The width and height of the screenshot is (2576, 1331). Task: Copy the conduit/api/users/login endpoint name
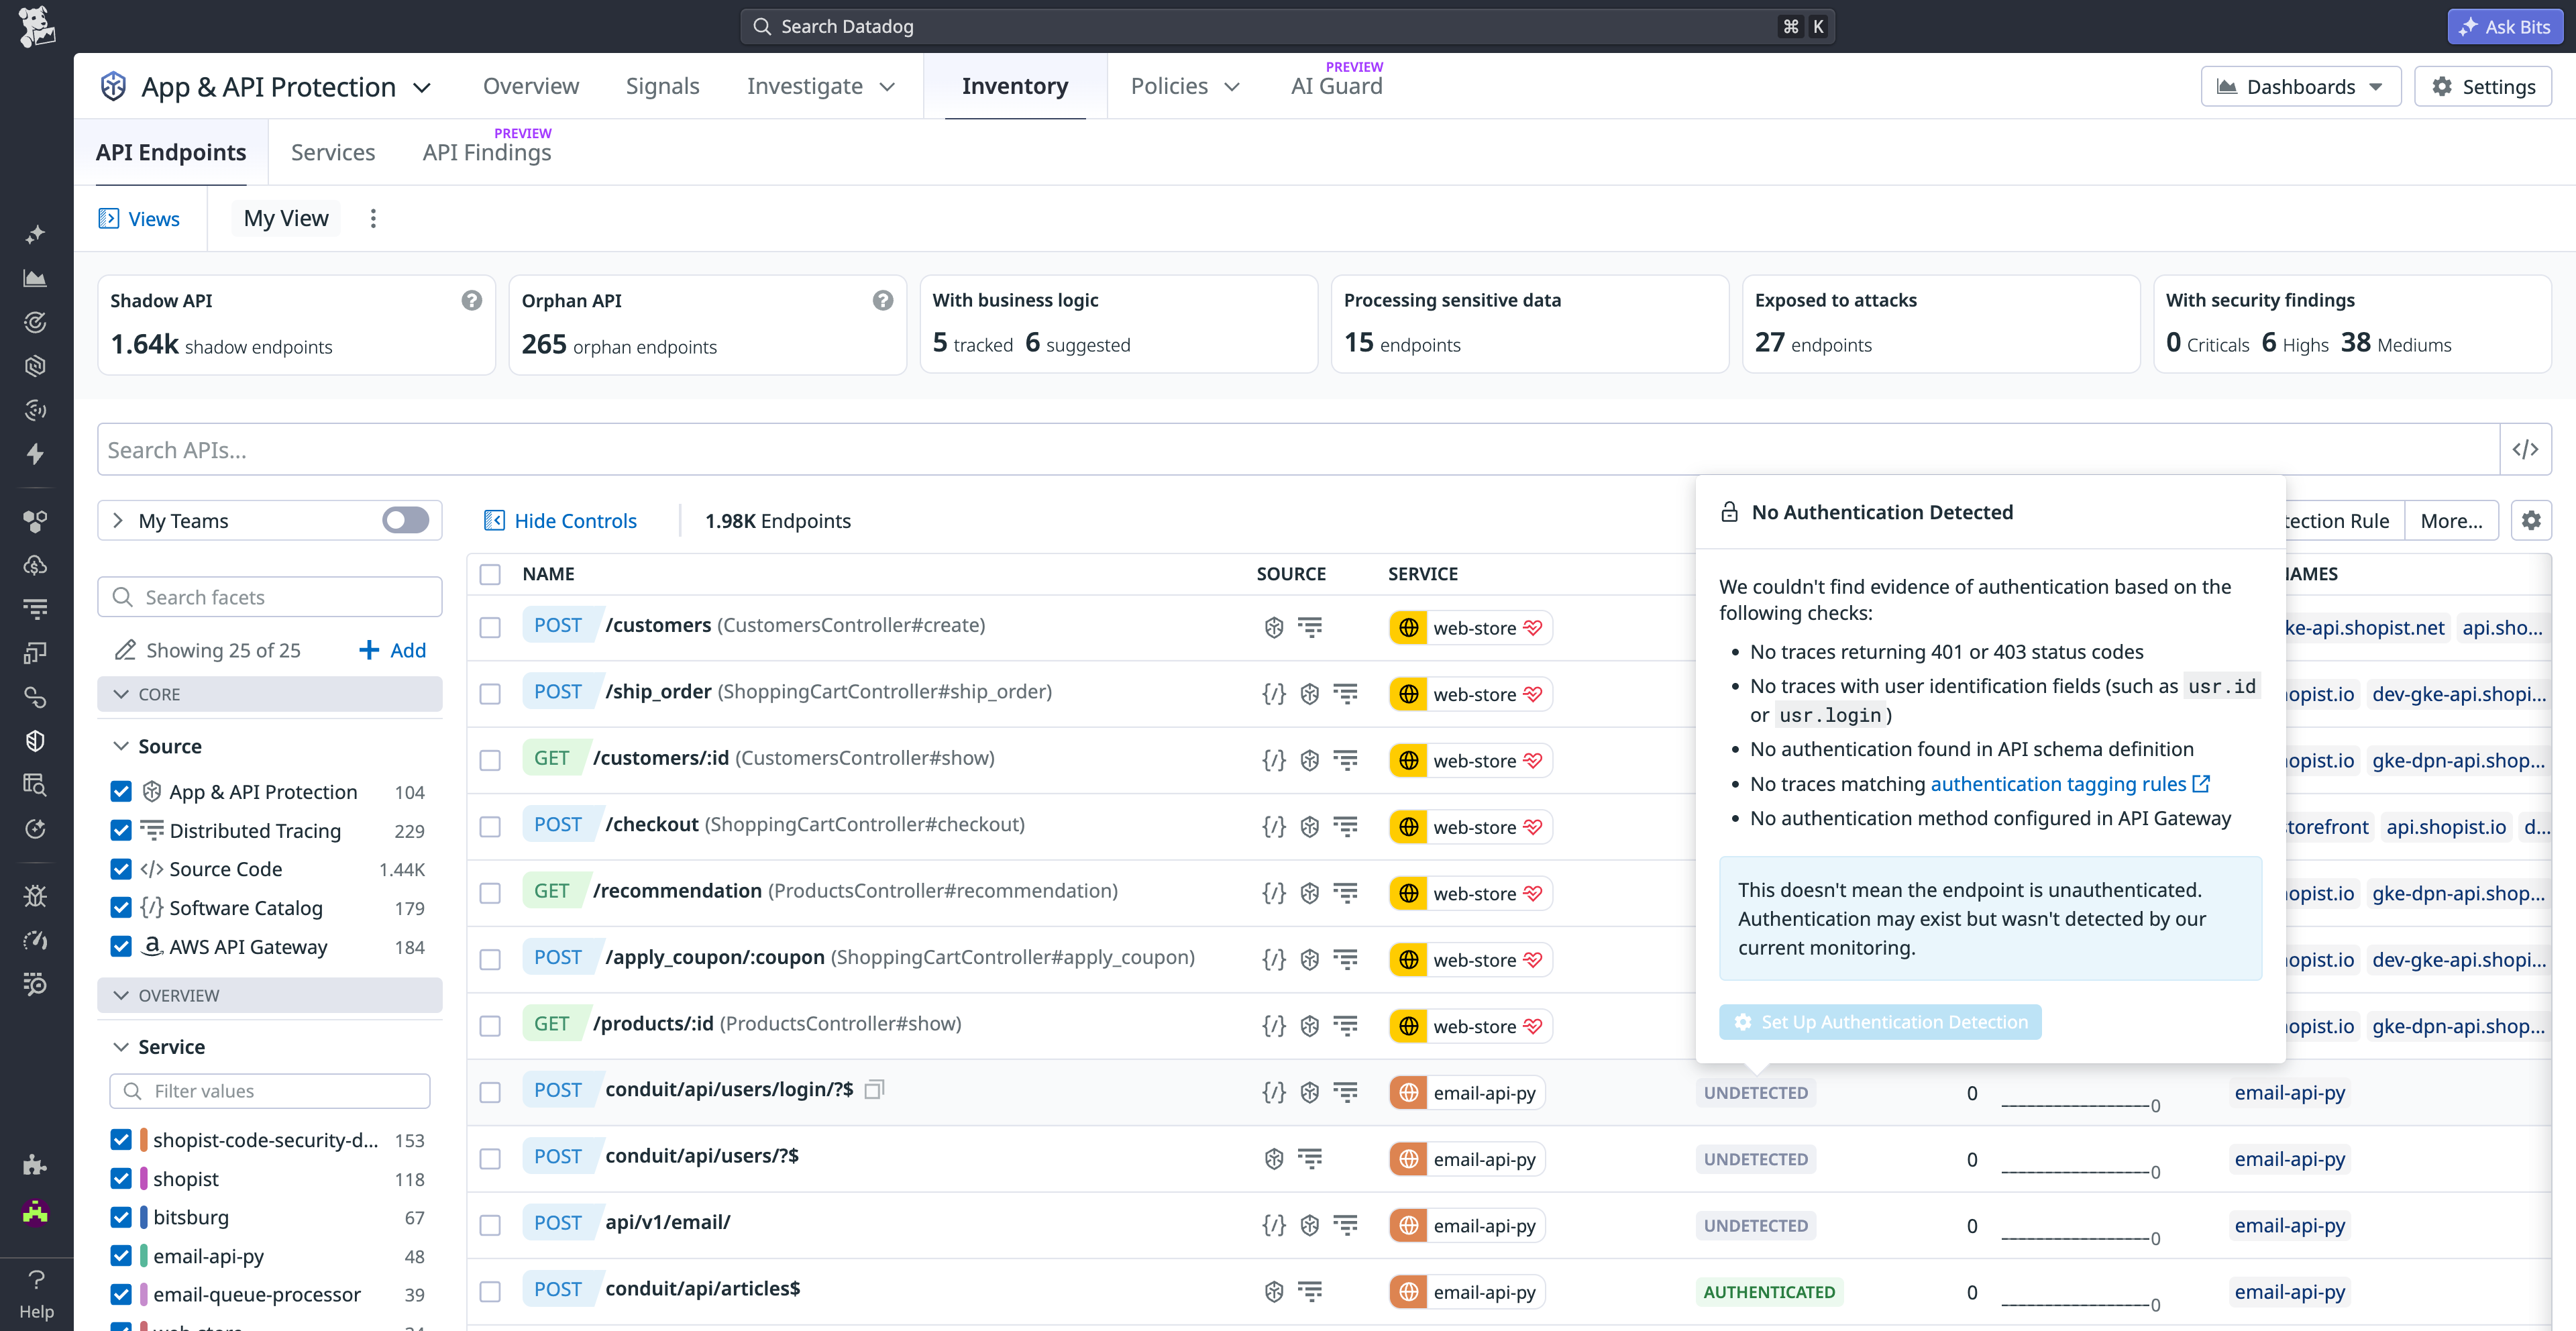tap(875, 1089)
